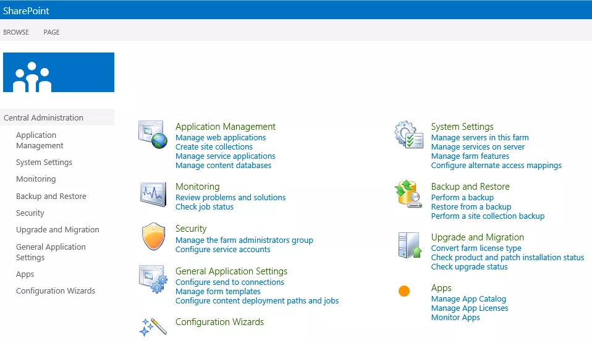The height and width of the screenshot is (343, 592).
Task: Click SharePoint title in the top bar
Action: 26,11
